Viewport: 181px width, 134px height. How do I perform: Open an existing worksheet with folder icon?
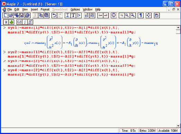tap(11, 16)
